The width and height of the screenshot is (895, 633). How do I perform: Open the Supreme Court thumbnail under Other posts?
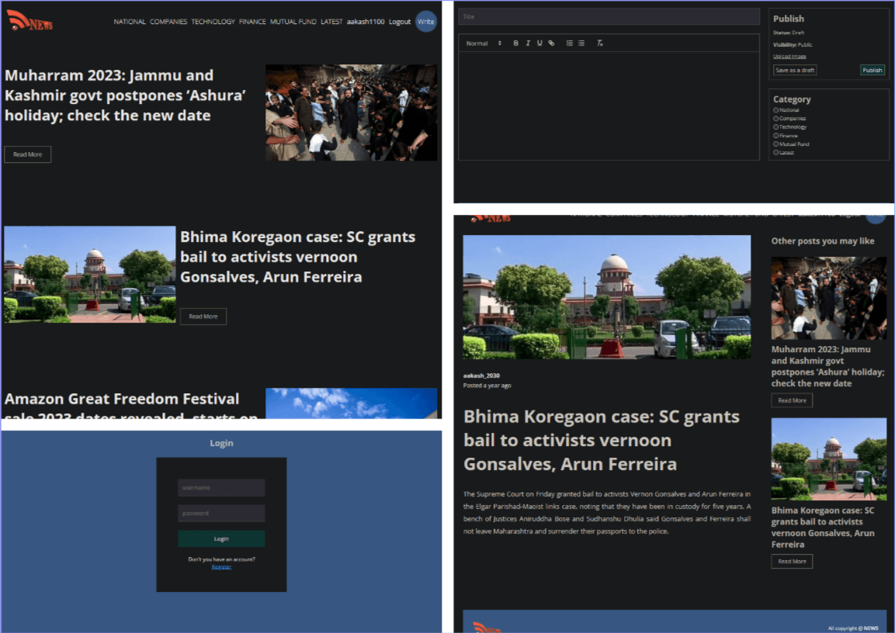coord(829,460)
